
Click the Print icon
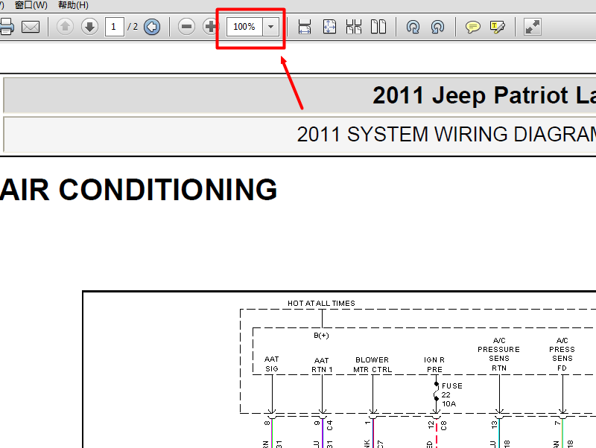(x=6, y=27)
